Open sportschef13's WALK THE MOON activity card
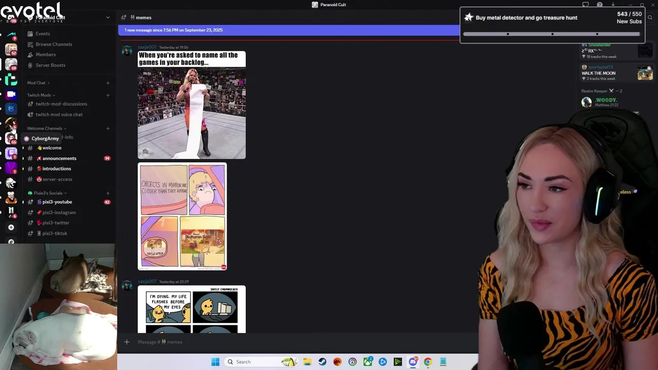658x370 pixels. pyautogui.click(x=617, y=72)
